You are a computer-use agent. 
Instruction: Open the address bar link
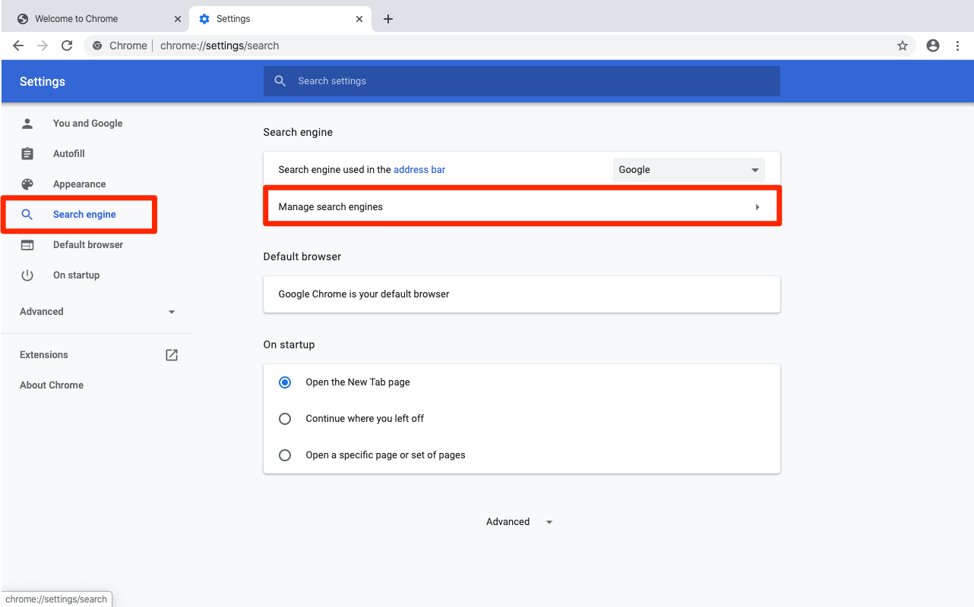419,169
